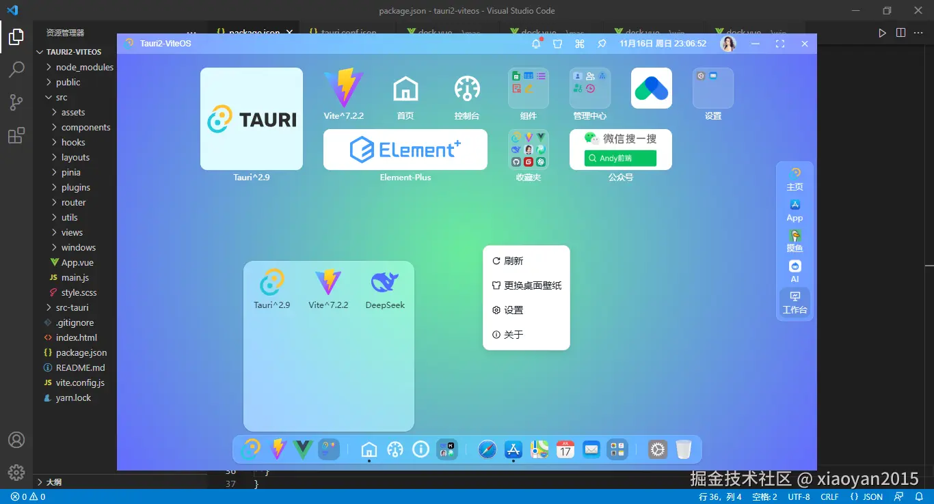Image resolution: width=934 pixels, height=504 pixels.
Task: Select 更换桌面壁纸 in the context menu
Action: tap(526, 285)
